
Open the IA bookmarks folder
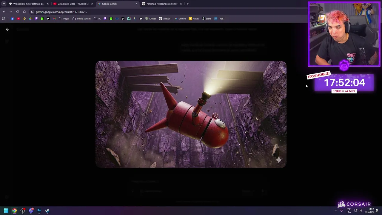pos(97,19)
